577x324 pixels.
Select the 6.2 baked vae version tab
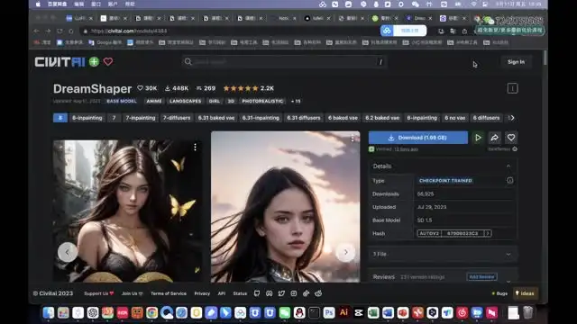[x=382, y=118]
